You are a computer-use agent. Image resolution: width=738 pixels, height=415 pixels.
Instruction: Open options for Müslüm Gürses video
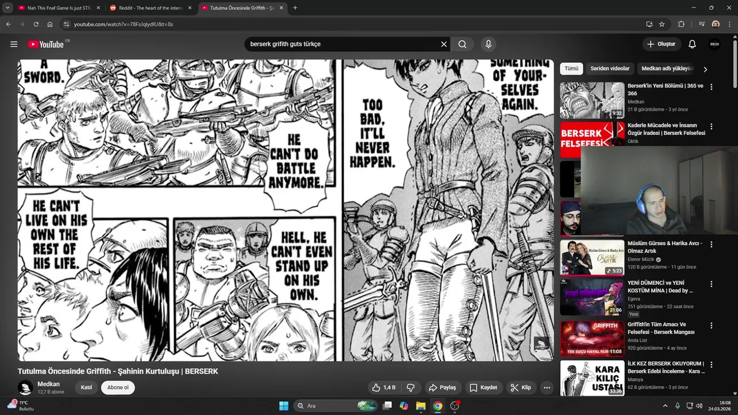click(711, 244)
